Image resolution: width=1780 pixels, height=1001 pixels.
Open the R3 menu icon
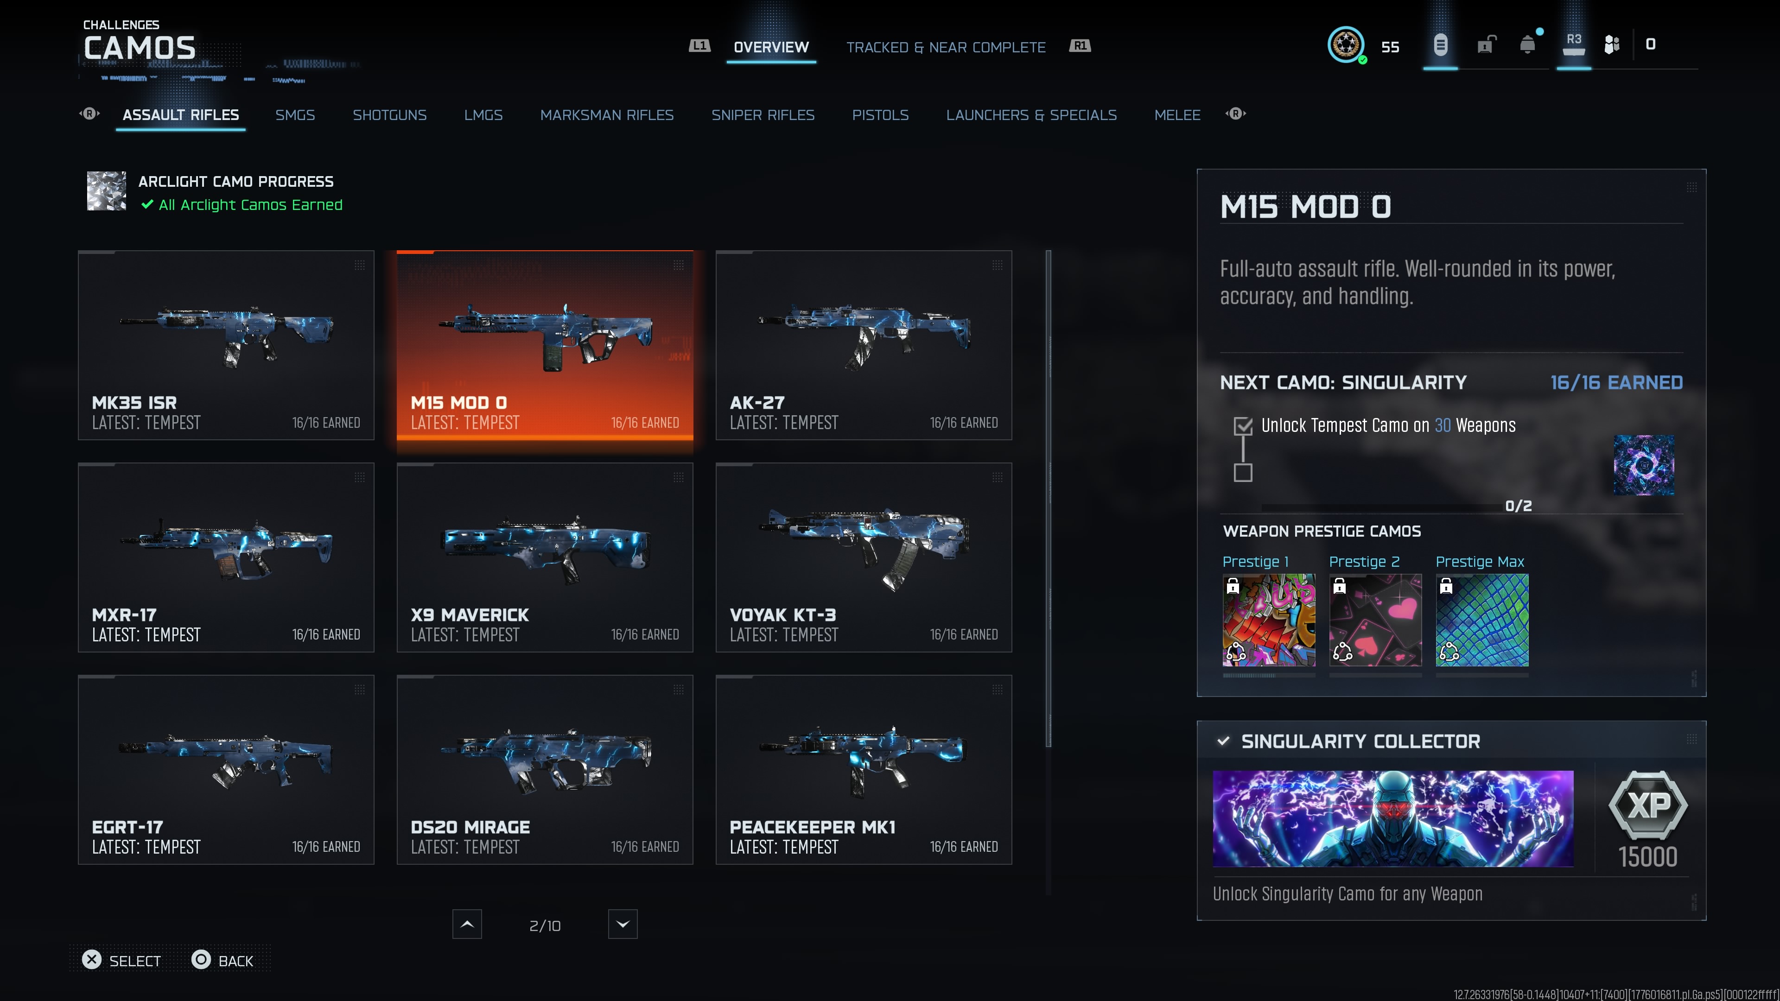(1573, 44)
